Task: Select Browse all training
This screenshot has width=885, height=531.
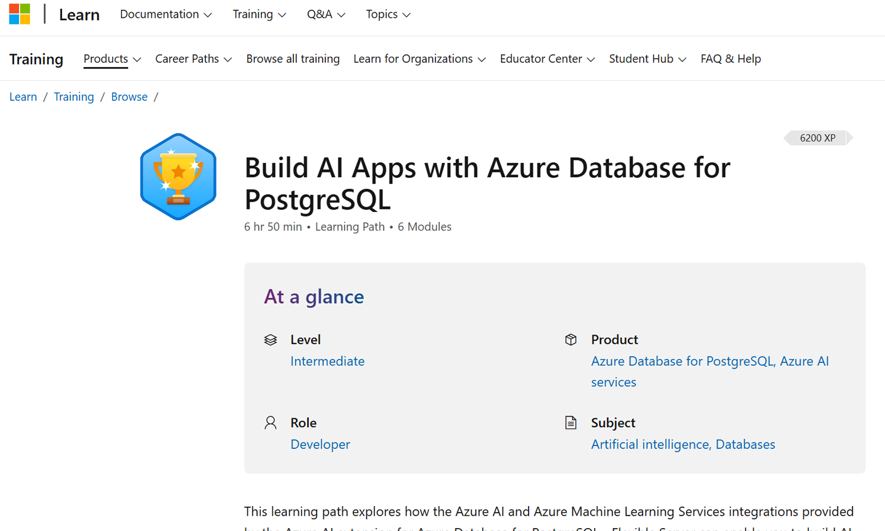Action: tap(293, 59)
